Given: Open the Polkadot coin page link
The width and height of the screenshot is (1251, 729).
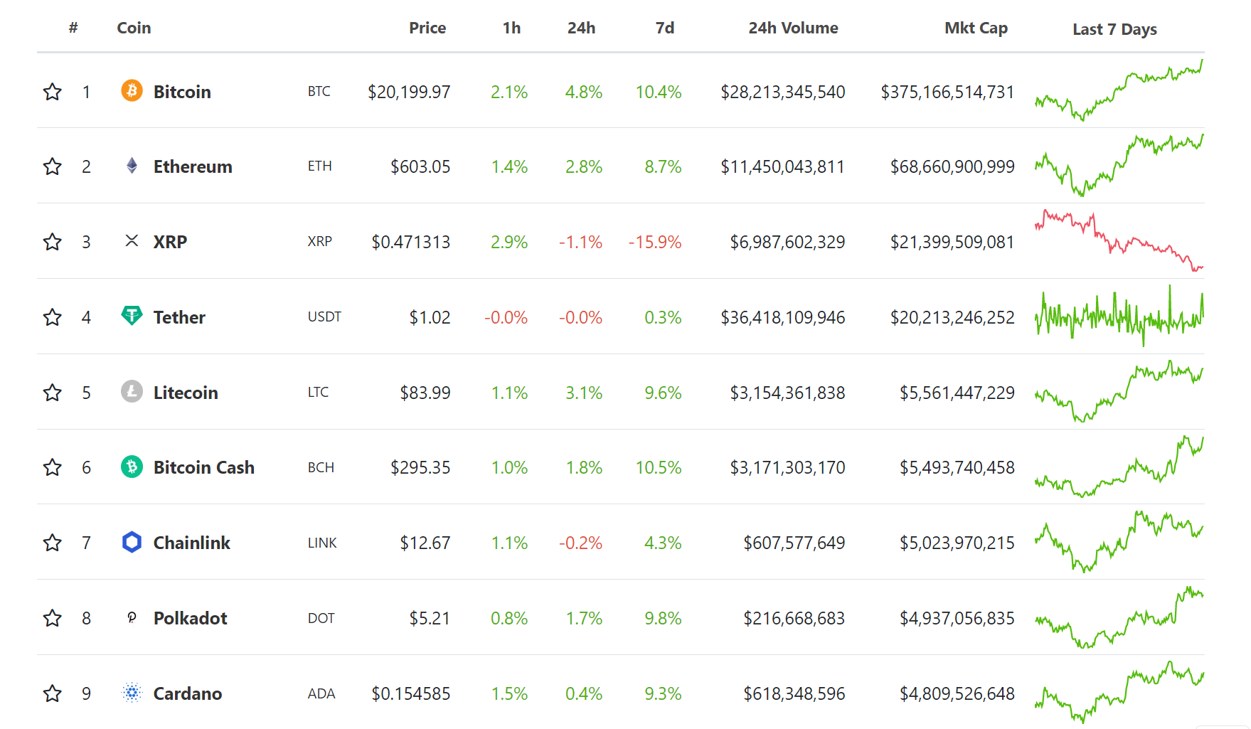Looking at the screenshot, I should (191, 618).
